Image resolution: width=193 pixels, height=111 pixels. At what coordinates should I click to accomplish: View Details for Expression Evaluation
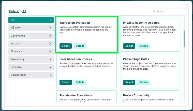pos(80,46)
